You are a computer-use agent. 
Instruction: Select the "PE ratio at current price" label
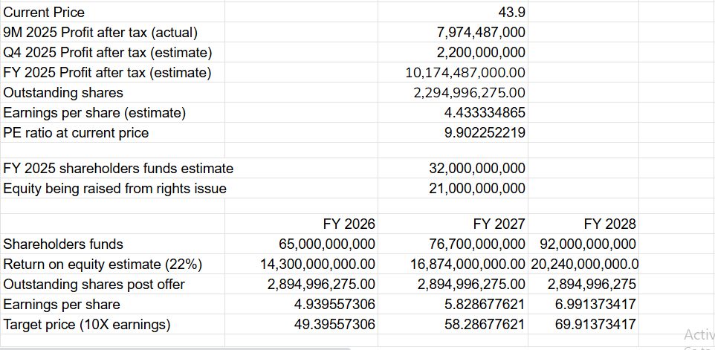(77, 133)
